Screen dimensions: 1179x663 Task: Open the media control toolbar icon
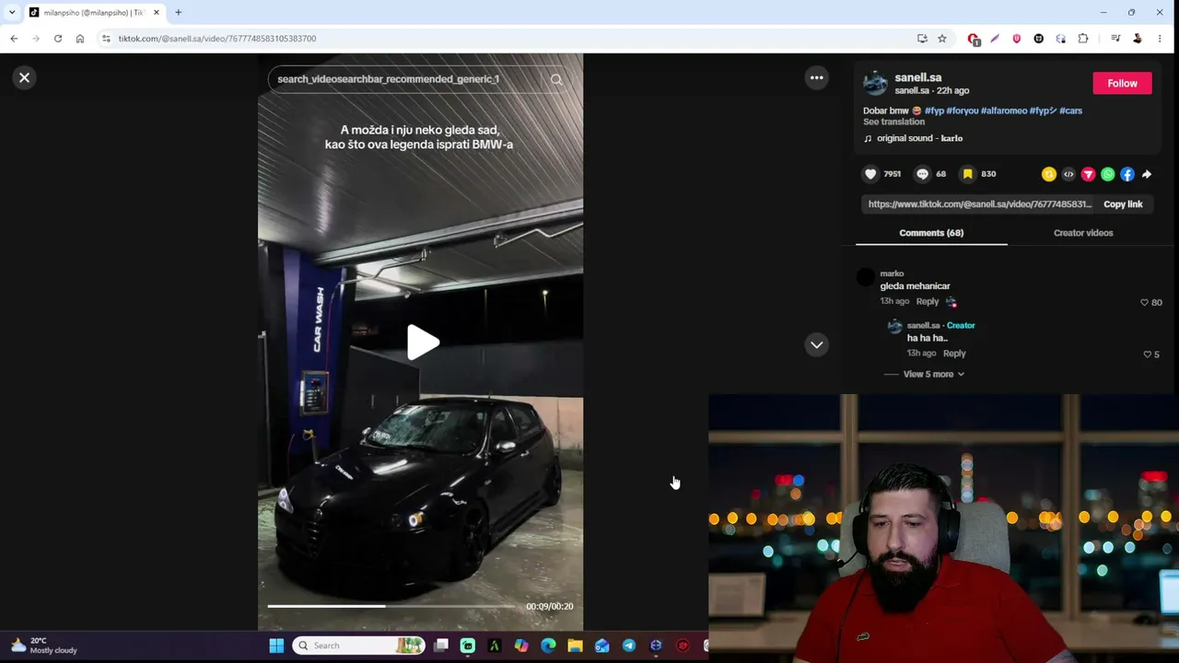click(1115, 39)
